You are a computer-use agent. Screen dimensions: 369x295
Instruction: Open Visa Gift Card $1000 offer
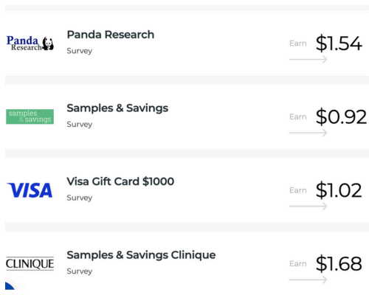[x=120, y=181]
